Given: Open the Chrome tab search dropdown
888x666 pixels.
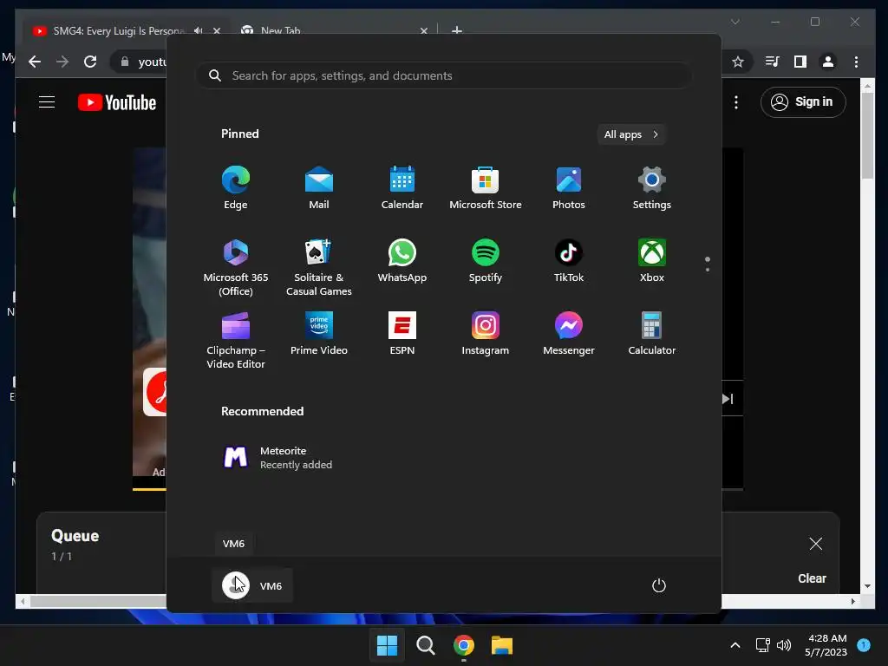Looking at the screenshot, I should pyautogui.click(x=735, y=22).
